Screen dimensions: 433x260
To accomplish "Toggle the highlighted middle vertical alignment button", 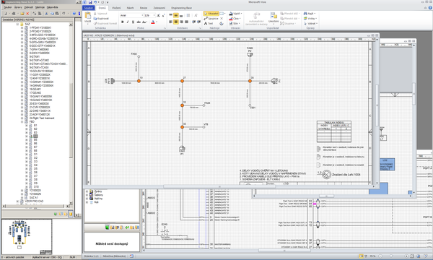I will [176, 15].
